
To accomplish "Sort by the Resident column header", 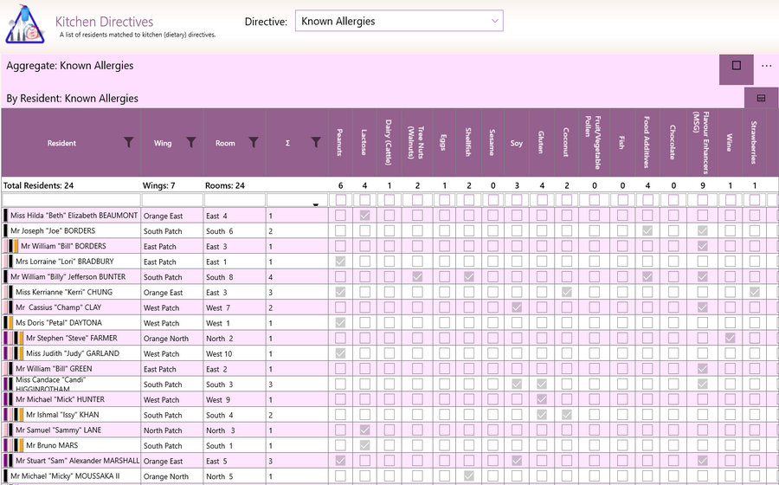I will click(61, 143).
